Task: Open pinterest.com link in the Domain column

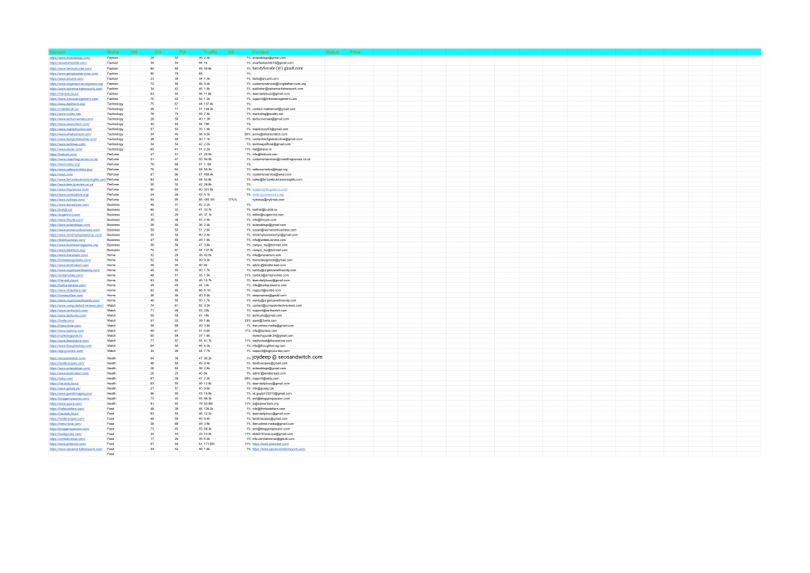Action: (67, 445)
